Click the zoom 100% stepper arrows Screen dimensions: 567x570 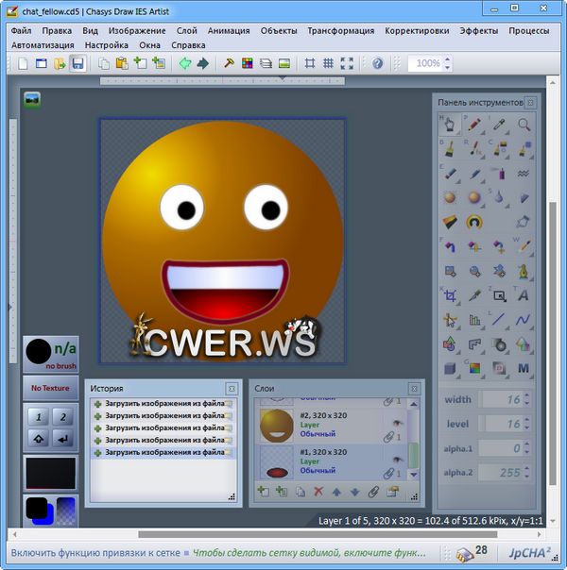[x=447, y=63]
